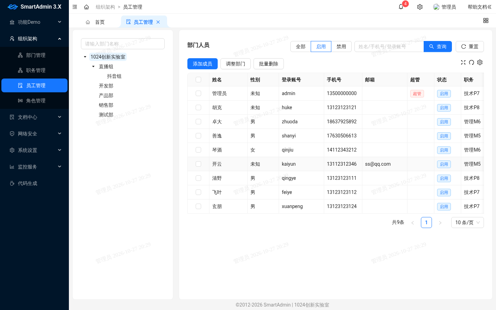Image resolution: width=496 pixels, height=310 pixels.
Task: Collapse the 组织架构 menu
Action: (34, 39)
